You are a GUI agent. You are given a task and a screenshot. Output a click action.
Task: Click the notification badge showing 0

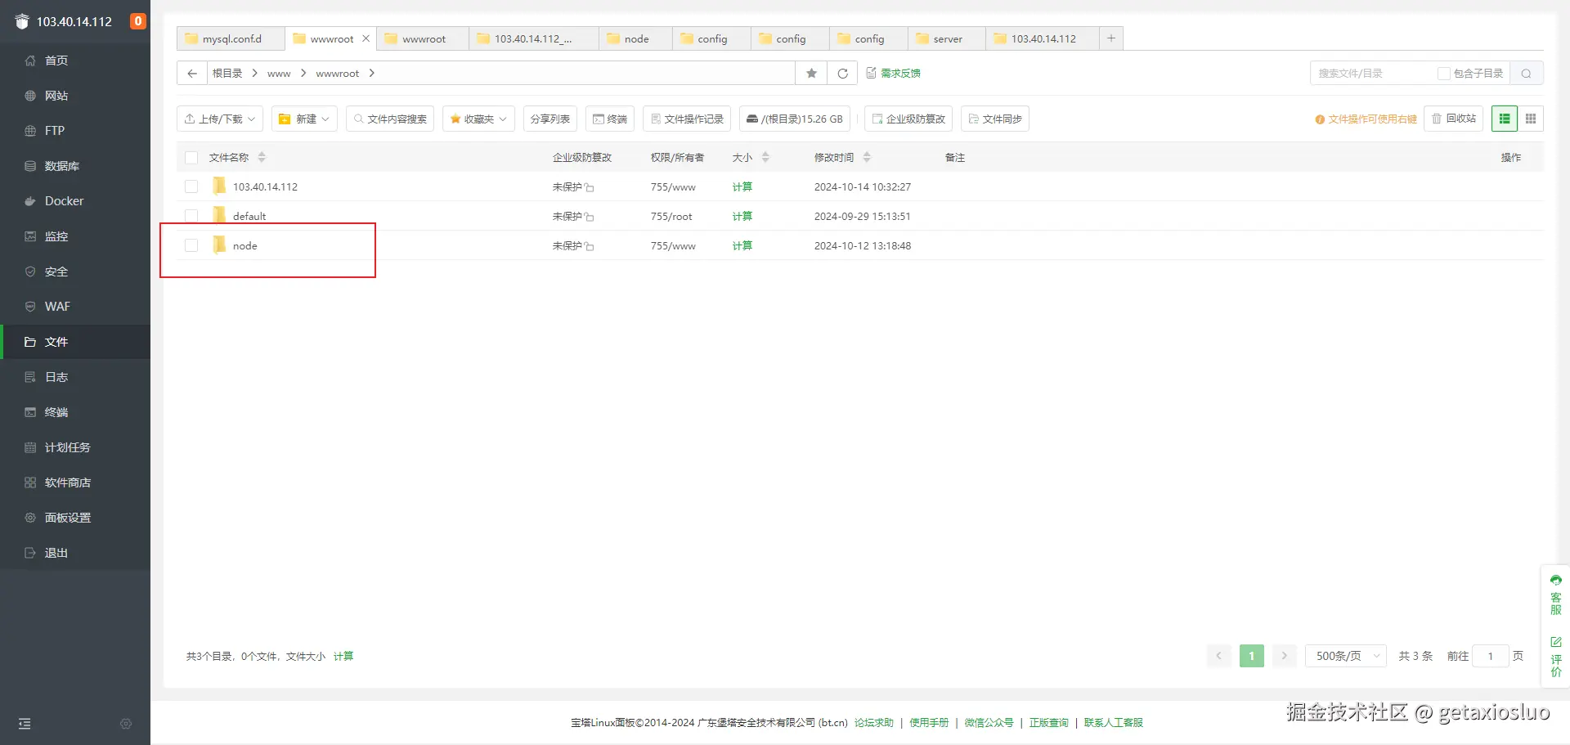point(138,21)
